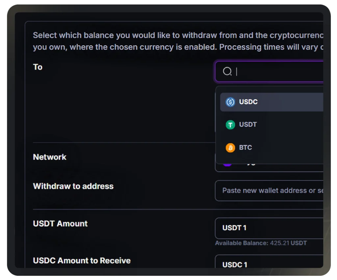Click the "Withdraw to address" label
Screen dimensions: 337x280
[x=73, y=186]
